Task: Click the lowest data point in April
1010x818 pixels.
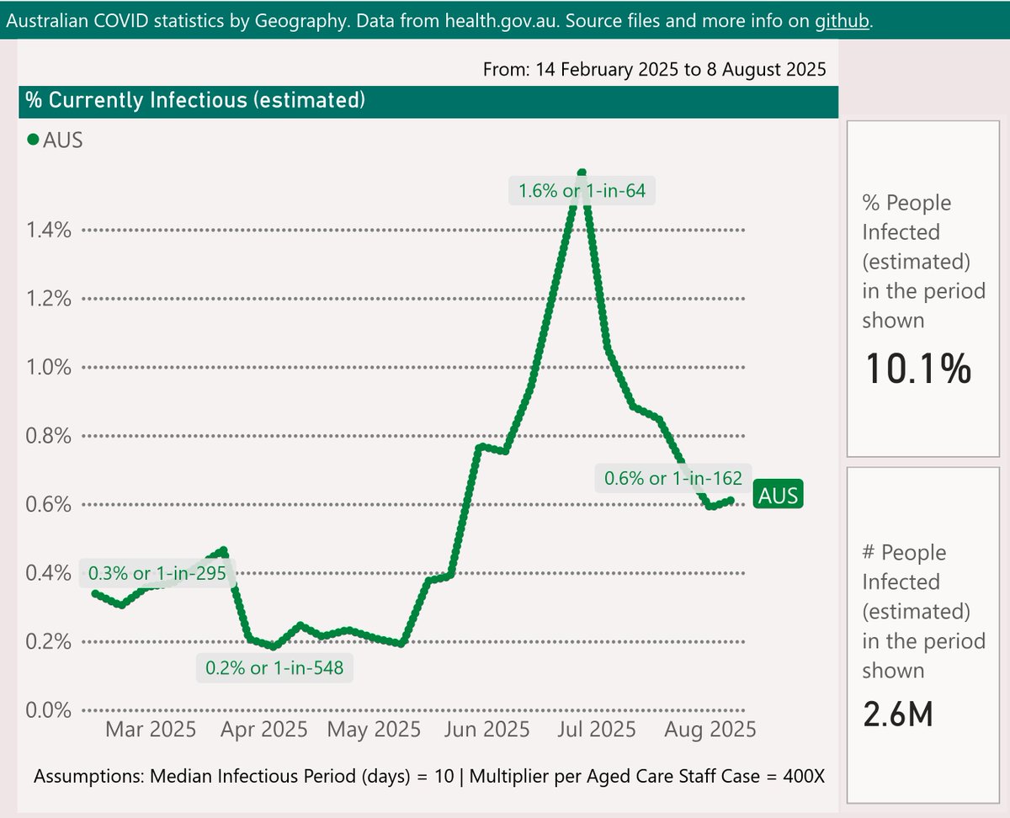Action: [x=275, y=647]
